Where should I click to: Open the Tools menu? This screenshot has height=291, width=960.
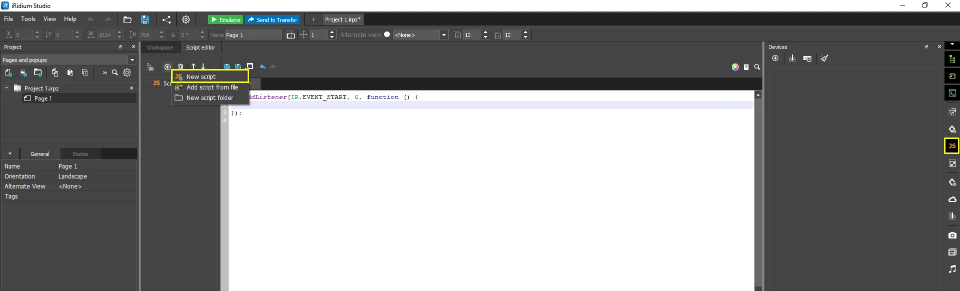pos(28,19)
